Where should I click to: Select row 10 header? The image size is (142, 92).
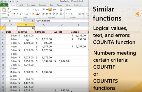point(3,61)
